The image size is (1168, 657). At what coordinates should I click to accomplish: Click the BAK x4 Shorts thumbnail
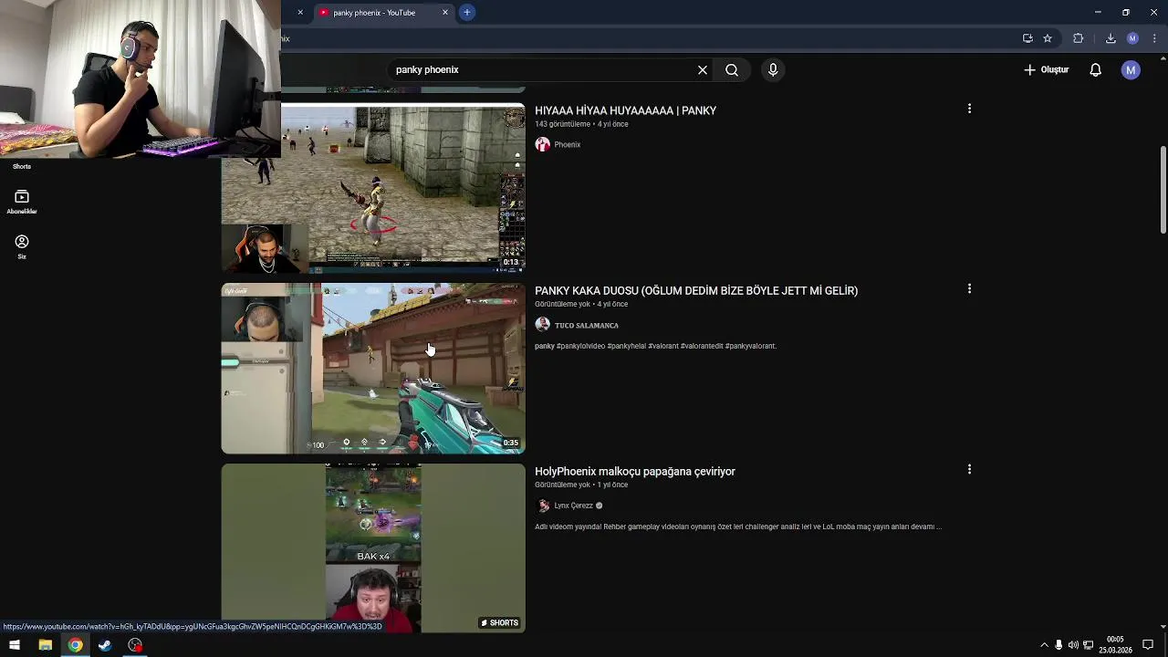[x=373, y=548]
